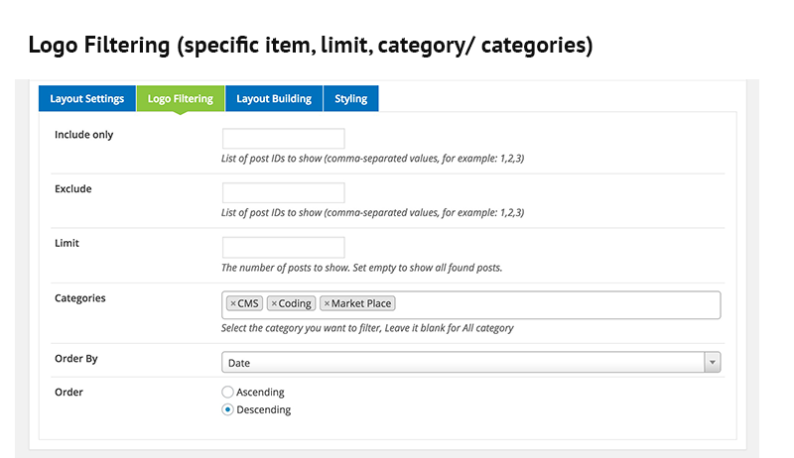The height and width of the screenshot is (458, 794).
Task: Click empty area of Categories select box
Action: pyautogui.click(x=556, y=304)
